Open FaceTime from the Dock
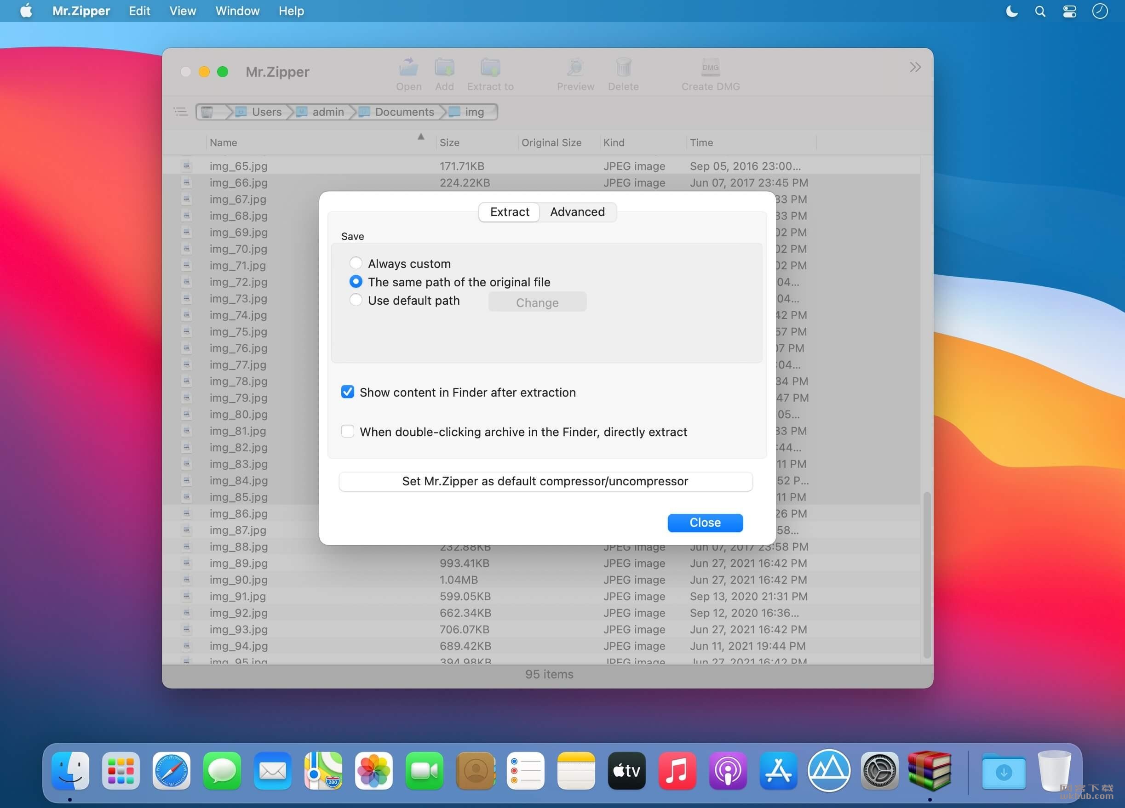 [425, 771]
